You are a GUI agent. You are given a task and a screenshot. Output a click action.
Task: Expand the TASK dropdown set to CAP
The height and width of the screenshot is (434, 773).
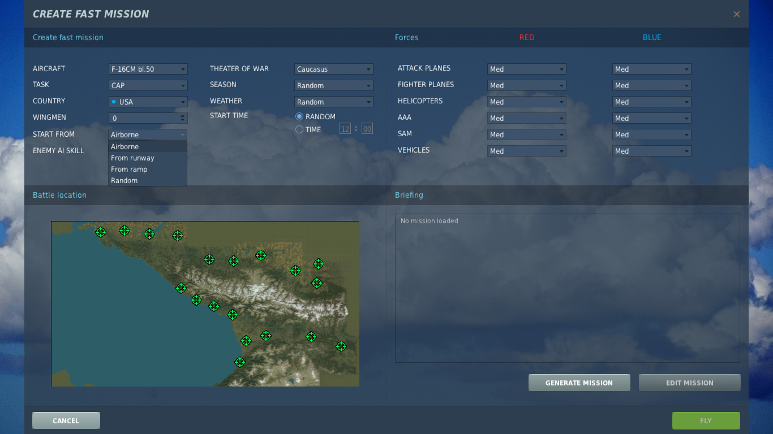(148, 85)
